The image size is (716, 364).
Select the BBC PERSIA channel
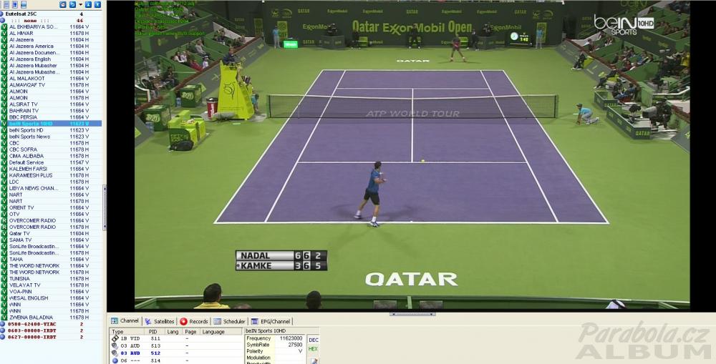(51, 117)
